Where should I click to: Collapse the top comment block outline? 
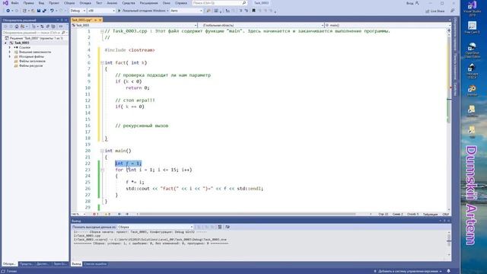[x=102, y=31]
